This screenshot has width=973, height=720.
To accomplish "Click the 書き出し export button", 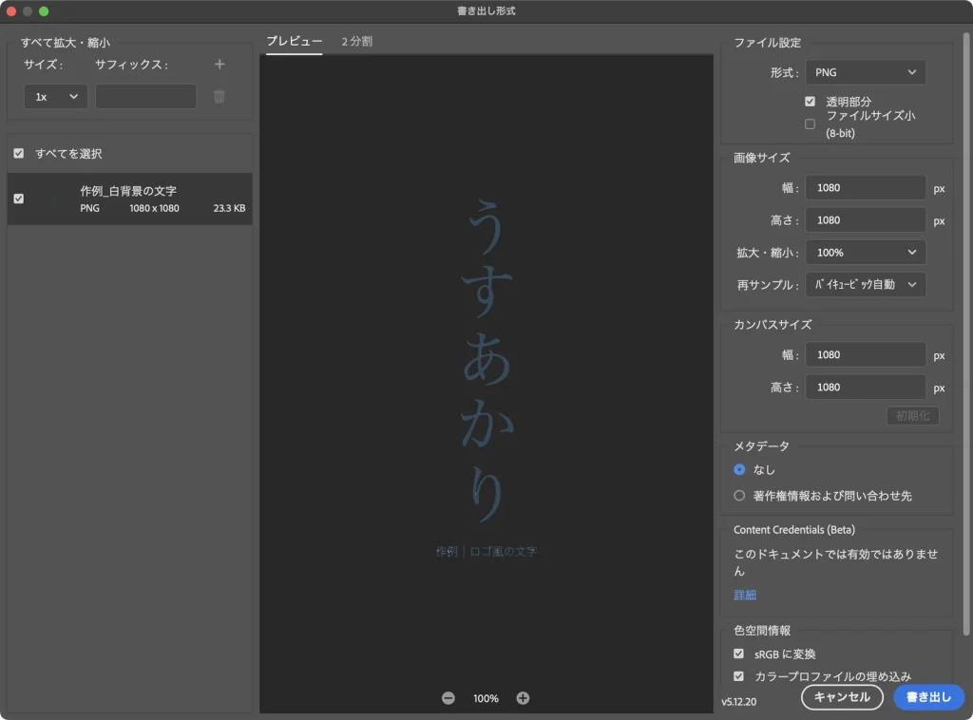I will coord(928,697).
